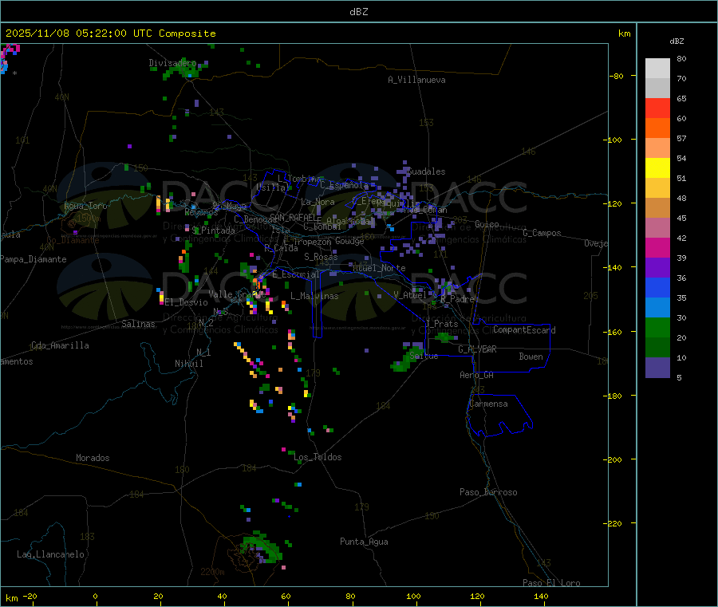718x607 pixels.
Task: Click the UTC Composite timestamp text
Action: click(111, 34)
